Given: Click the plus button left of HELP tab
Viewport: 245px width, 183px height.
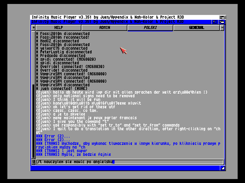Looking at the screenshot, I should coord(33,28).
